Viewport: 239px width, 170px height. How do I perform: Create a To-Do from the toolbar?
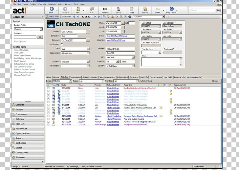coord(118,9)
